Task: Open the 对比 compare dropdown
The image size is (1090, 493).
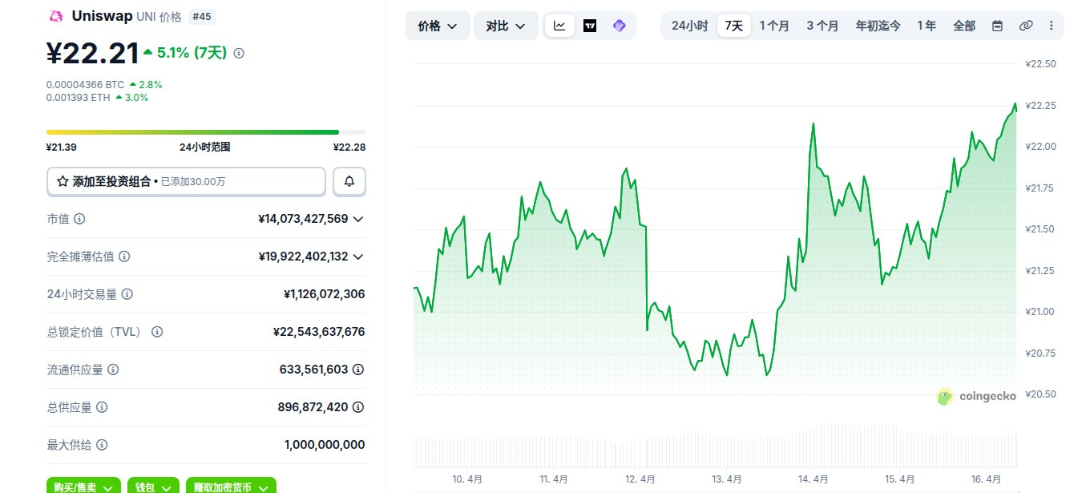Action: click(x=506, y=26)
